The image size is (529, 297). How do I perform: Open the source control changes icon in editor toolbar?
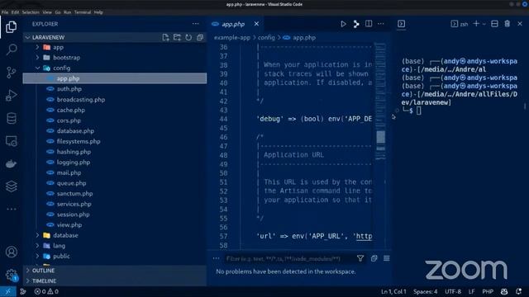click(356, 24)
